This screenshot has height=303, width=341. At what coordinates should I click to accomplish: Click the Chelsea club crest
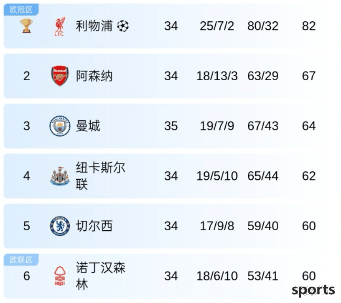tap(60, 226)
